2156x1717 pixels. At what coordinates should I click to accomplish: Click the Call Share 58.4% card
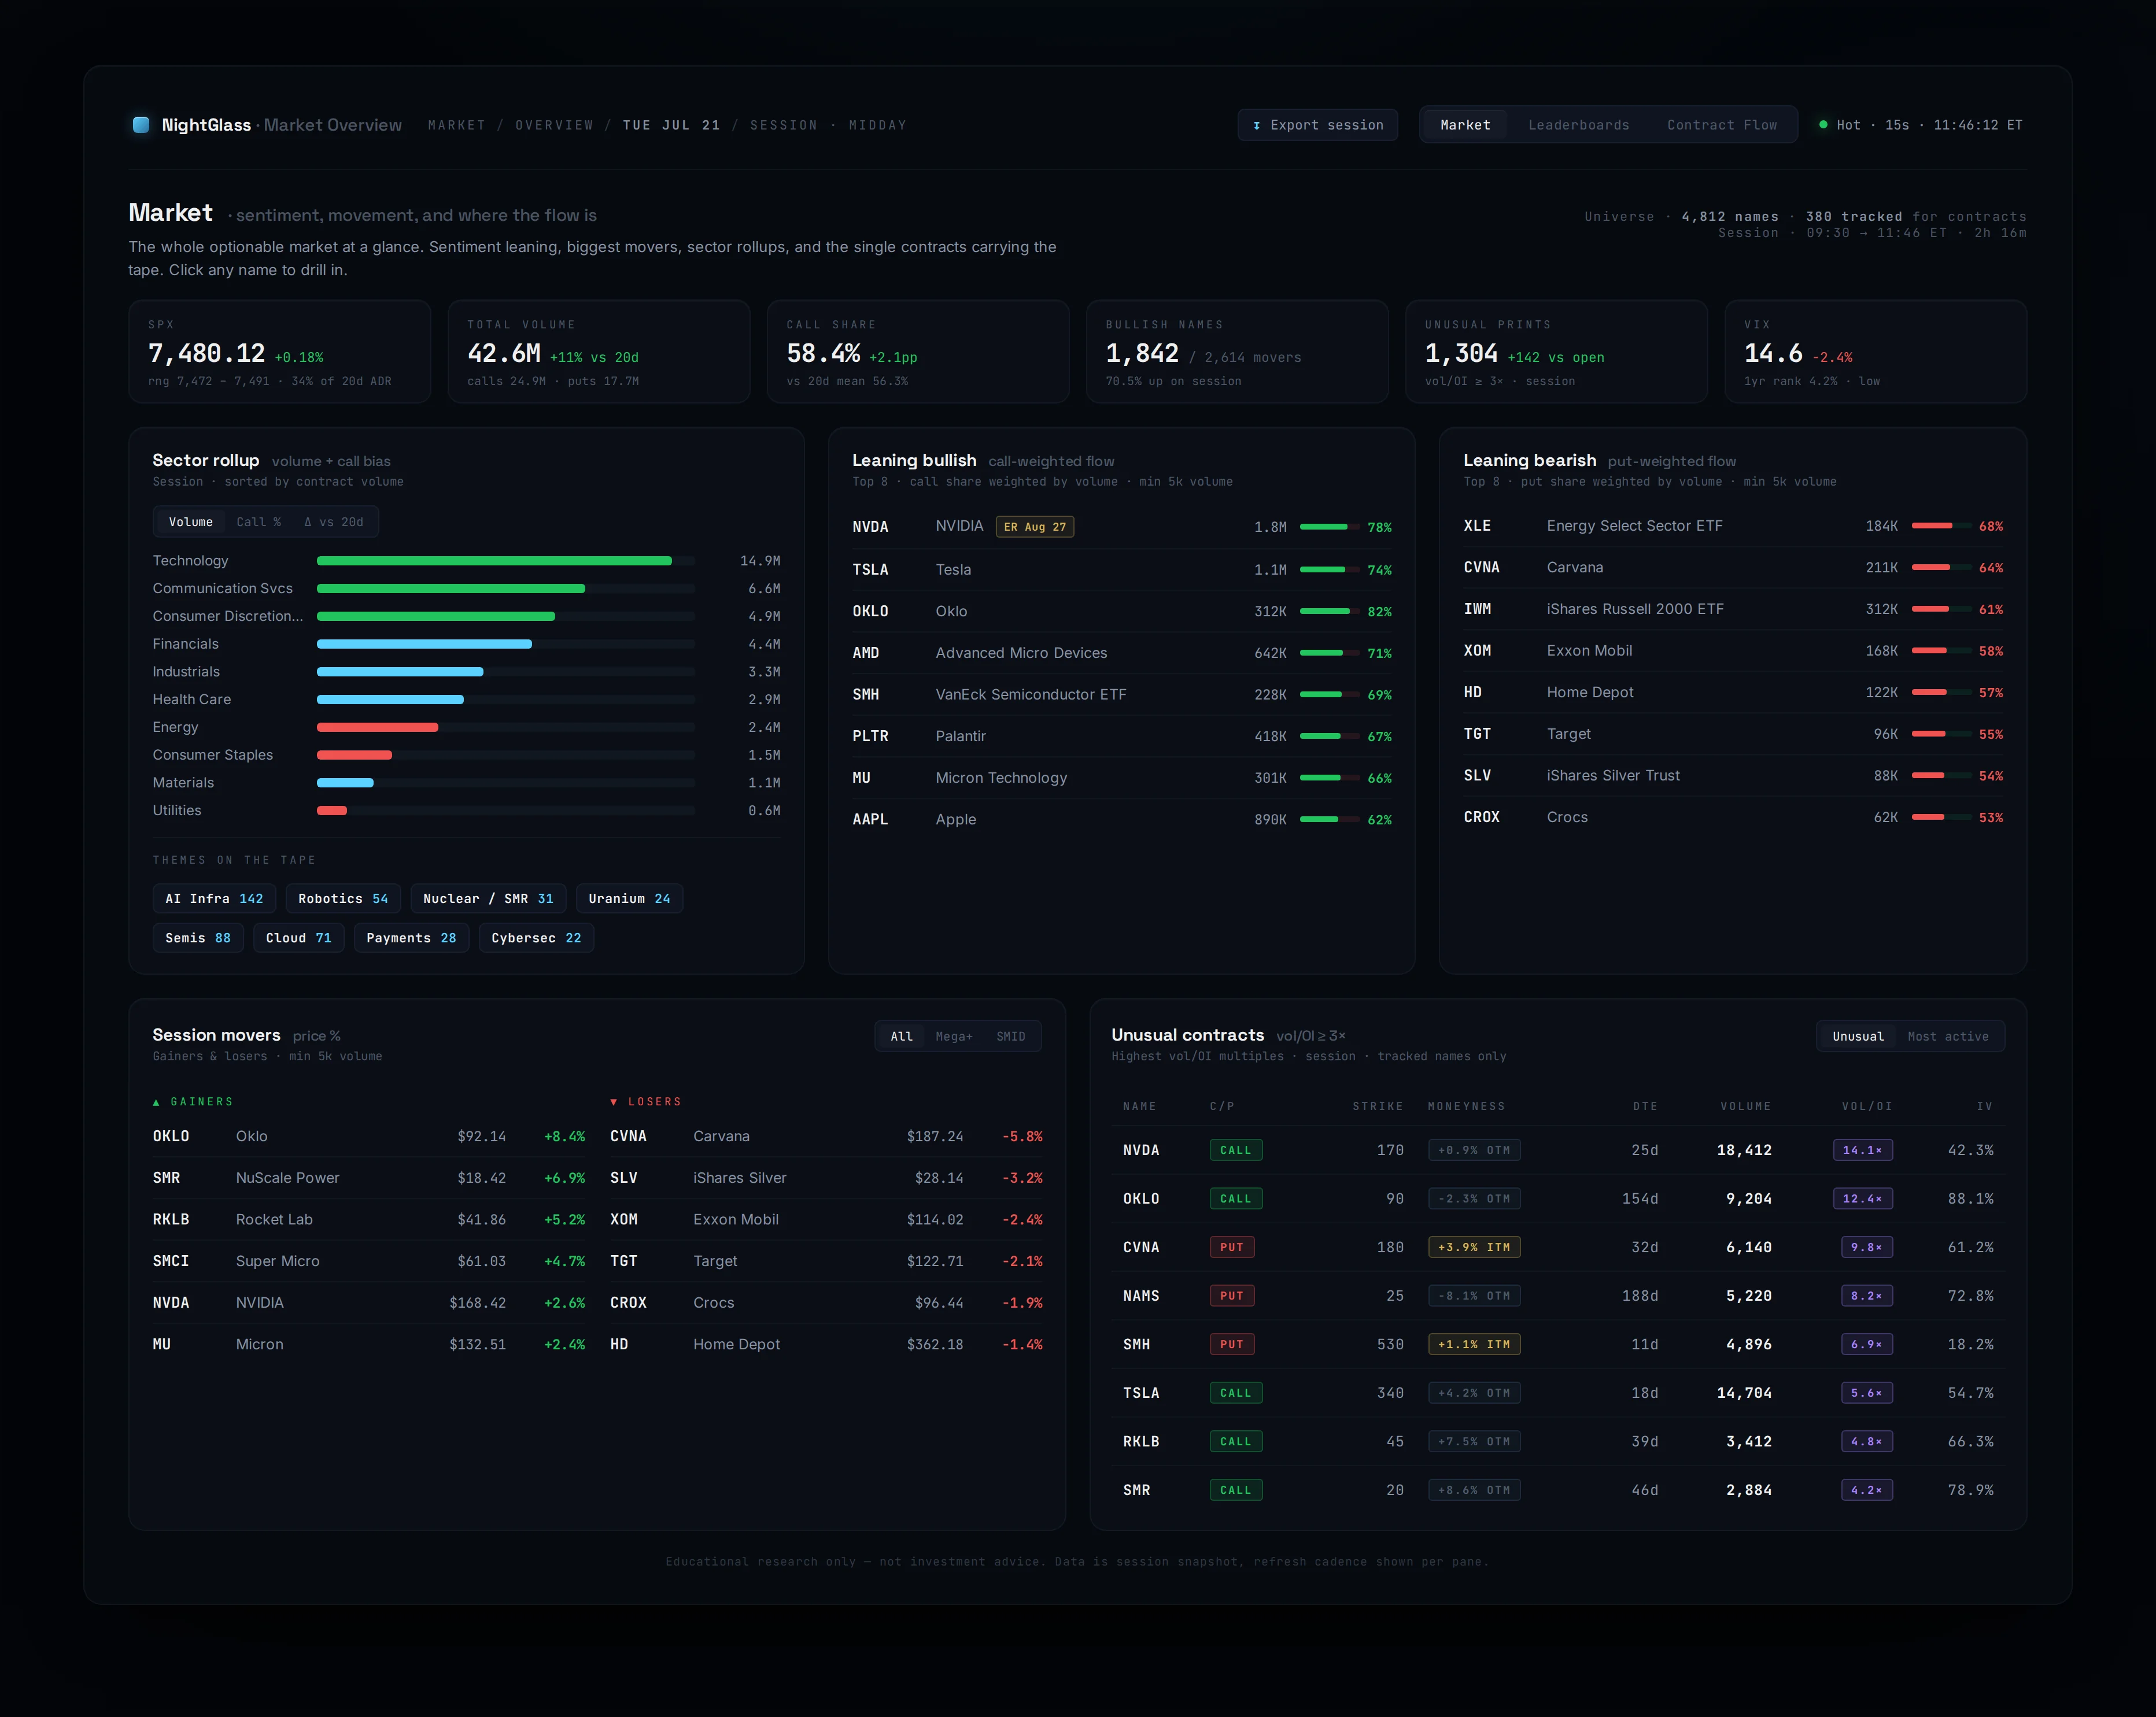pos(917,352)
